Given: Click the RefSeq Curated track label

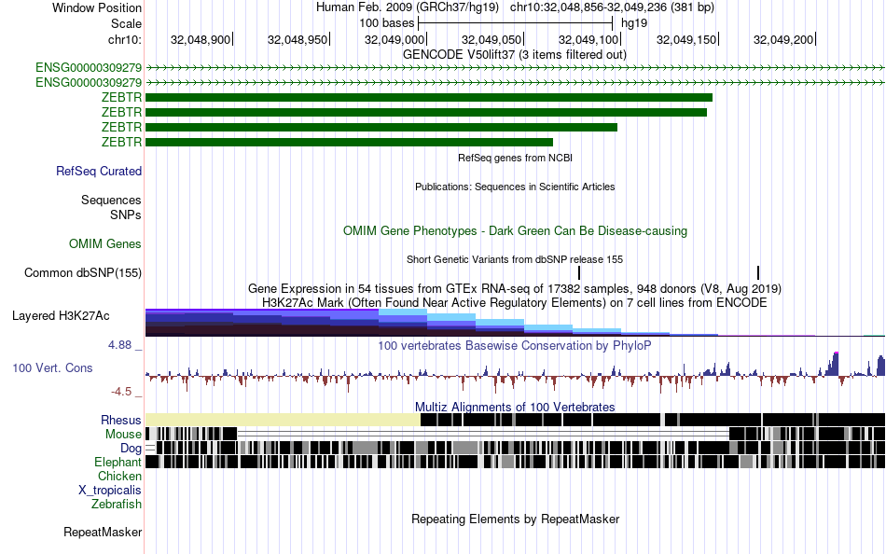Looking at the screenshot, I should tap(98, 172).
